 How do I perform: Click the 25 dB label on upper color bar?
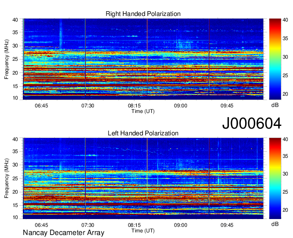pos(285,75)
